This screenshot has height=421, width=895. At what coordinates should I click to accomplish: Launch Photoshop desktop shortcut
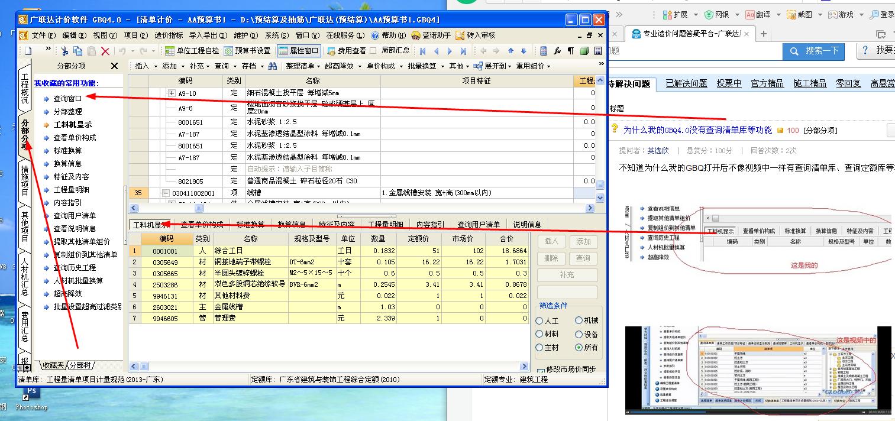pos(31,396)
